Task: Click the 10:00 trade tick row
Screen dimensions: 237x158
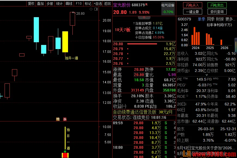Action: tap(144, 147)
